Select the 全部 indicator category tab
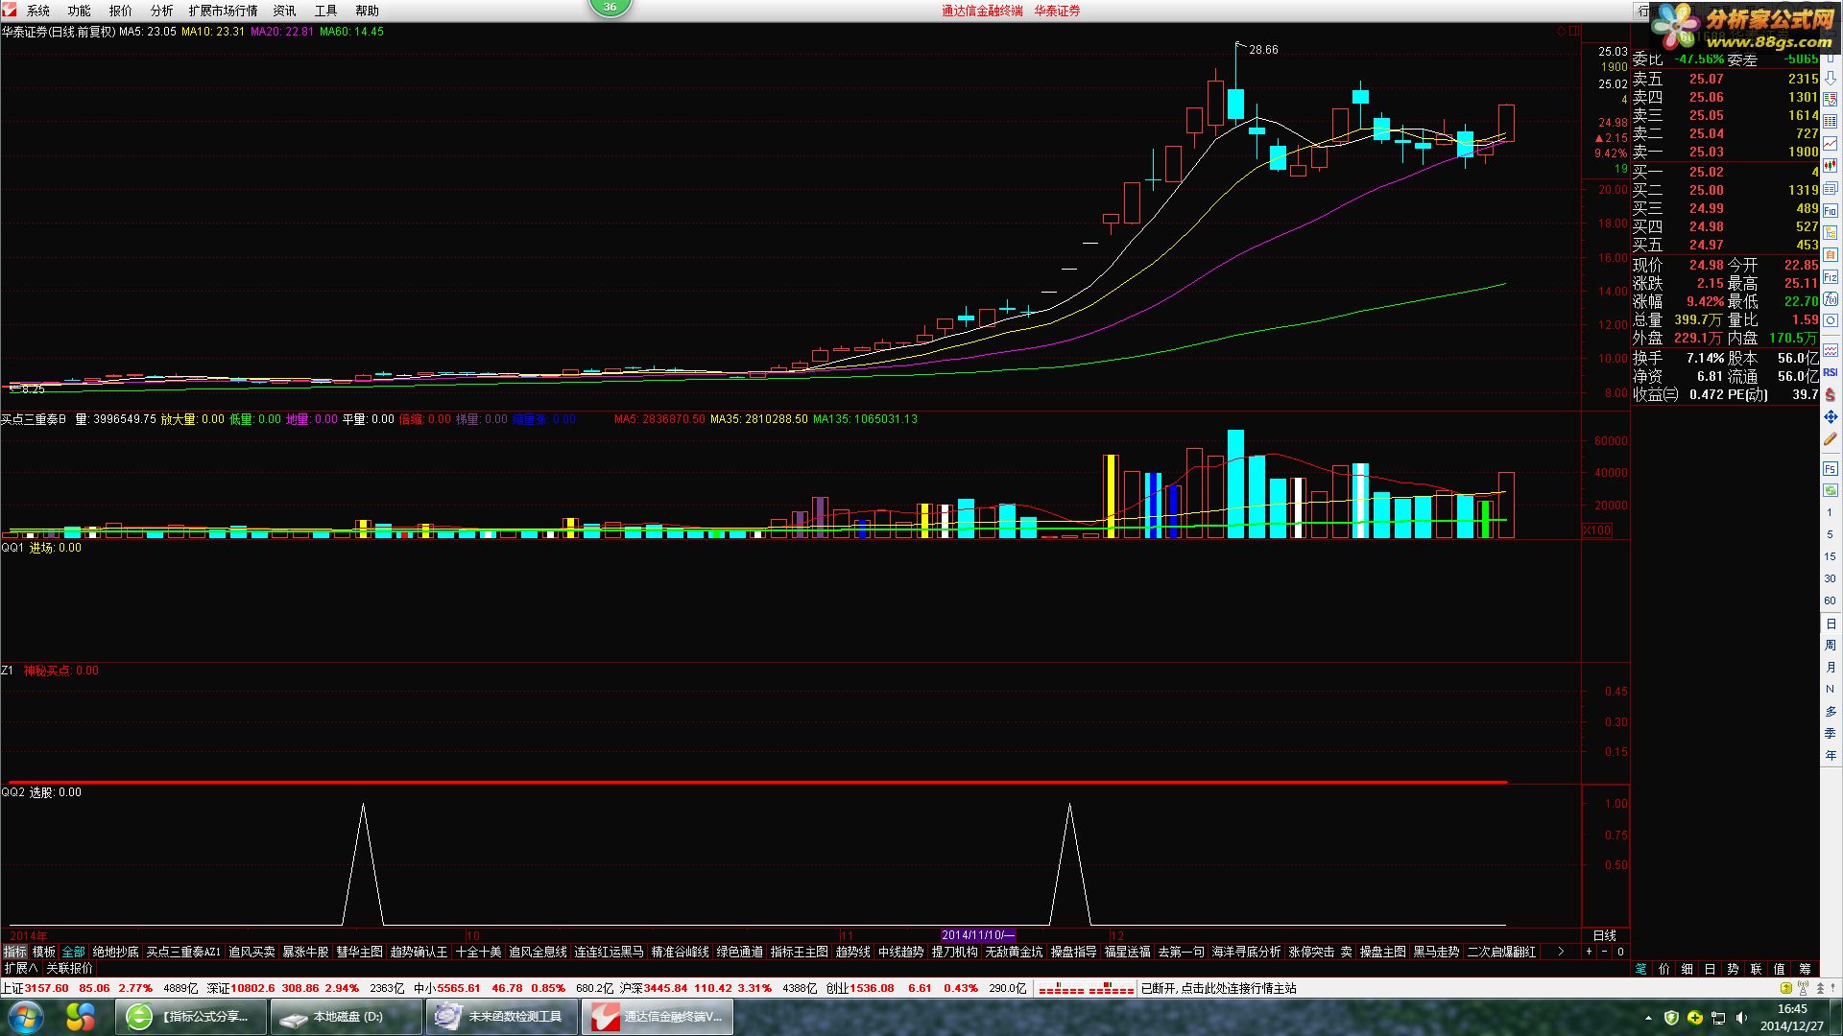This screenshot has height=1036, width=1843. (x=74, y=952)
